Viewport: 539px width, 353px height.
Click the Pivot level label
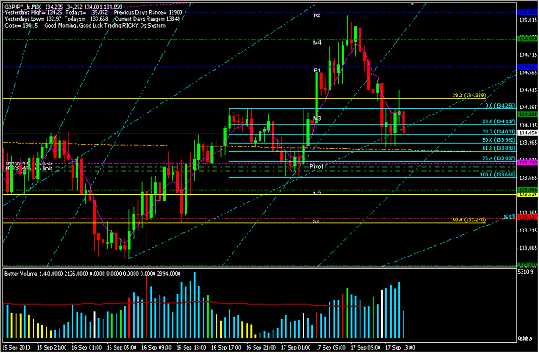(x=317, y=166)
